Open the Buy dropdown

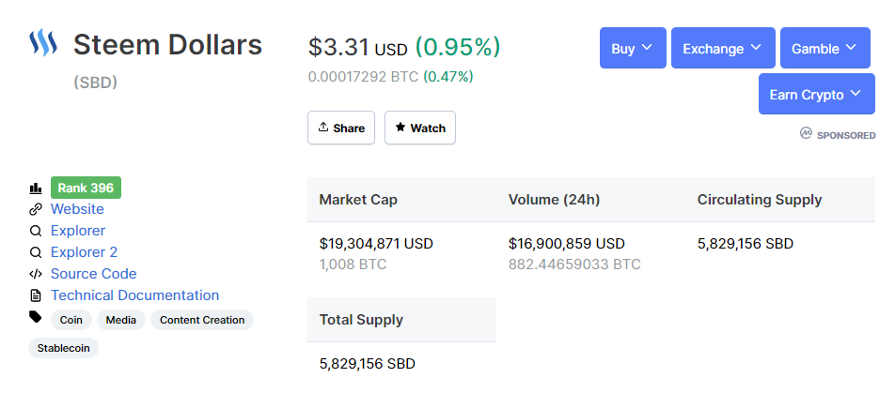[633, 48]
